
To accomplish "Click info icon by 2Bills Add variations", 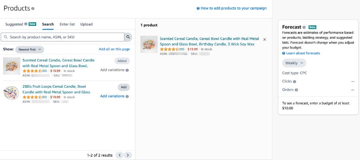I will click(x=127, y=96).
